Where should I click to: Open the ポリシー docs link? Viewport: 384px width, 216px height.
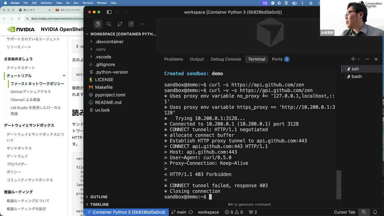(14, 172)
